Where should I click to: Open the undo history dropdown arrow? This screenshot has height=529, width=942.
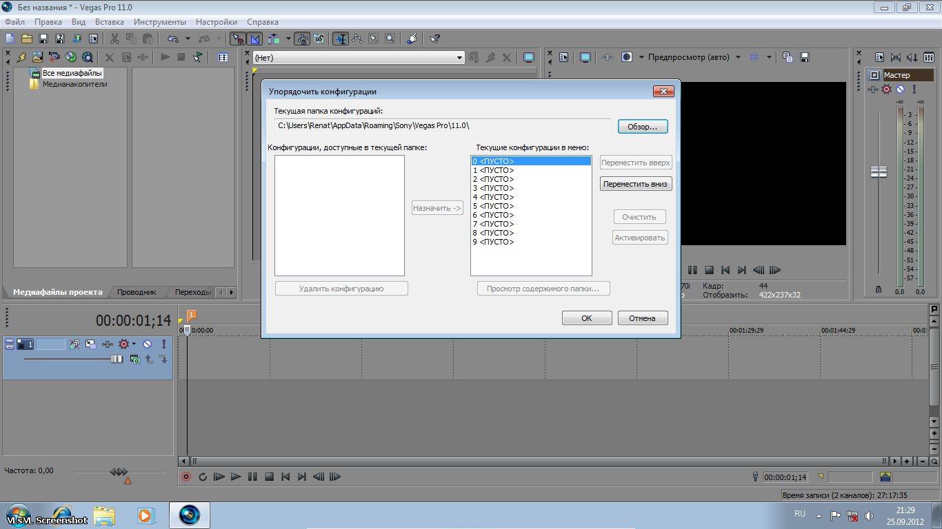(188, 39)
